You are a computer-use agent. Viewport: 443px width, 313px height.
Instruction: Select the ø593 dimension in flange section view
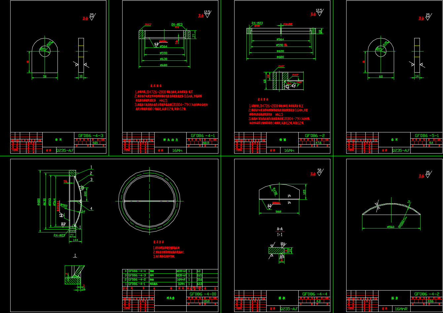pyautogui.click(x=164, y=53)
